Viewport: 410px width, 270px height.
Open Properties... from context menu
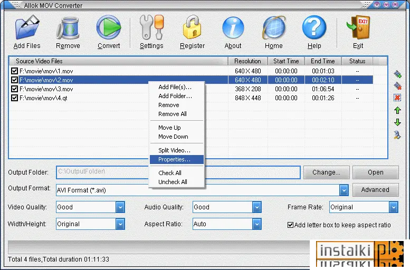[x=176, y=159]
